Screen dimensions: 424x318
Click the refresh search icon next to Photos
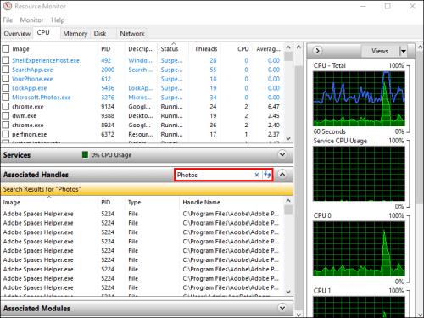tap(267, 175)
